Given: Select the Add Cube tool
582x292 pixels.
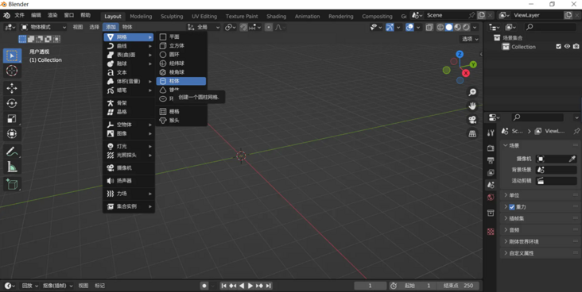Looking at the screenshot, I should [x=12, y=184].
